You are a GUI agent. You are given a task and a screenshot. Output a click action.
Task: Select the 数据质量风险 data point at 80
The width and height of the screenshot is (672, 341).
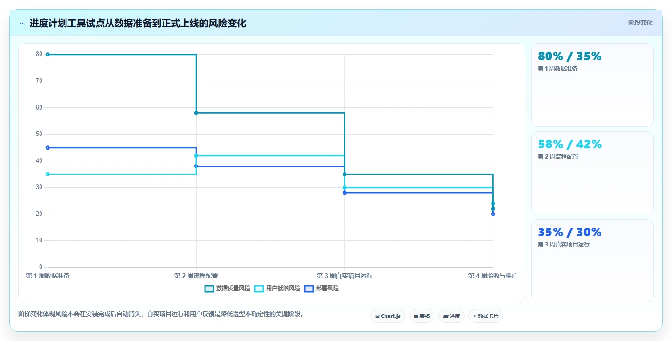point(48,55)
